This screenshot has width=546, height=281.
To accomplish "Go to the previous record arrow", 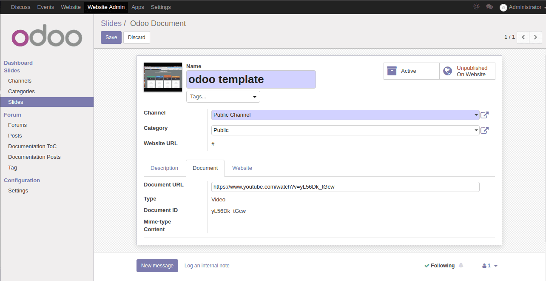I will pyautogui.click(x=523, y=37).
